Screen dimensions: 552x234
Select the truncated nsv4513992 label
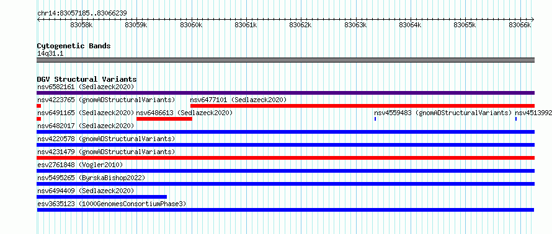click(533, 113)
